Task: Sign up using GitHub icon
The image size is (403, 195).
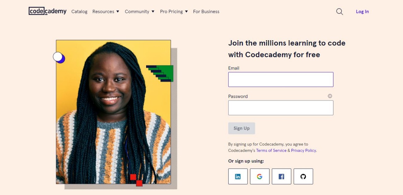Action: [303, 176]
